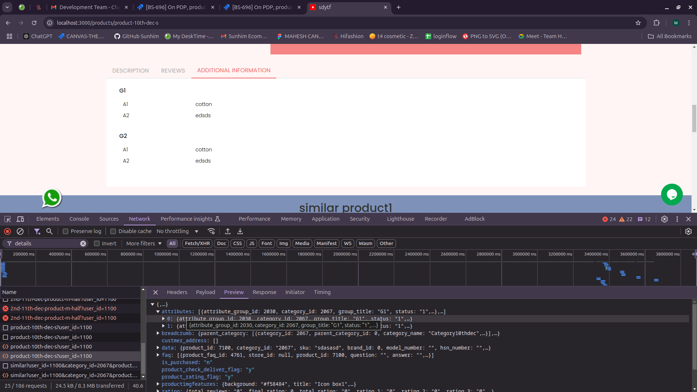Expand the faq array

158,355
